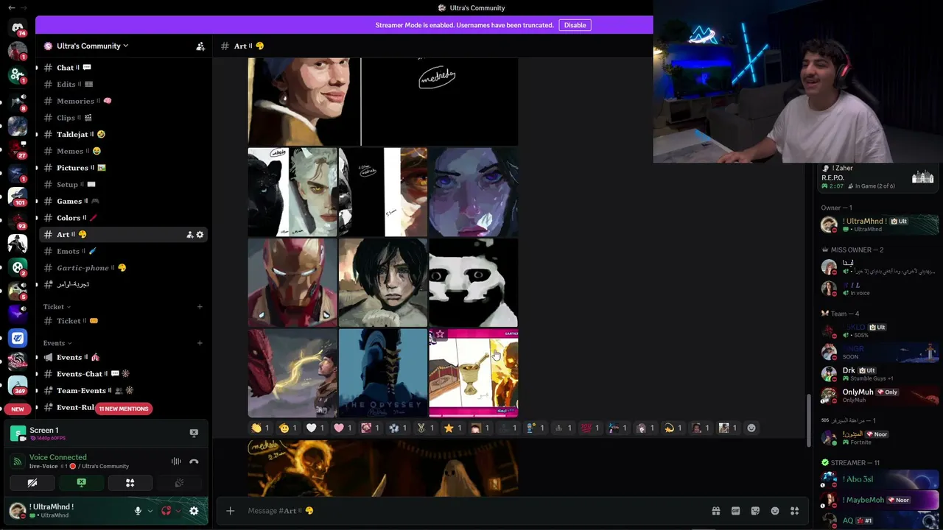Open the Emots channel
The image size is (943, 530).
point(123,252)
